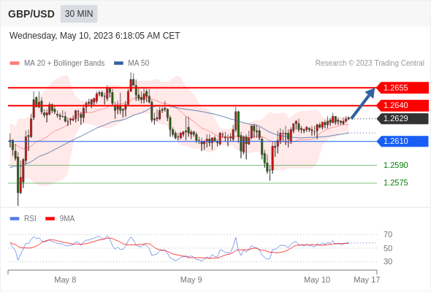Click the RSI blue legend swatch
This screenshot has width=431, height=292.
15,219
